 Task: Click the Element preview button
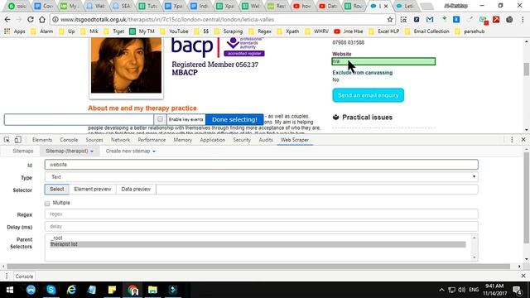point(93,190)
